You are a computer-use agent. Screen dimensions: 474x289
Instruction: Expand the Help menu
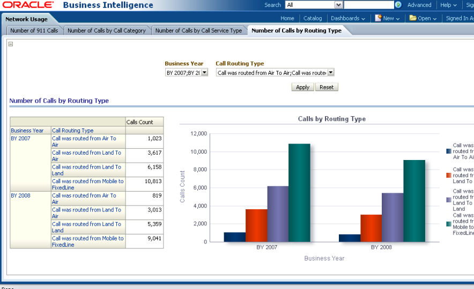pyautogui.click(x=448, y=5)
